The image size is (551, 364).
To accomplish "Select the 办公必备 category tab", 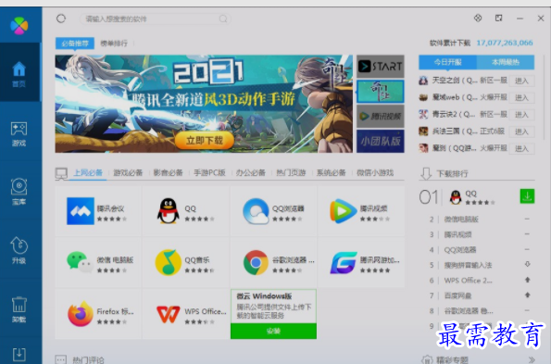I will point(251,172).
